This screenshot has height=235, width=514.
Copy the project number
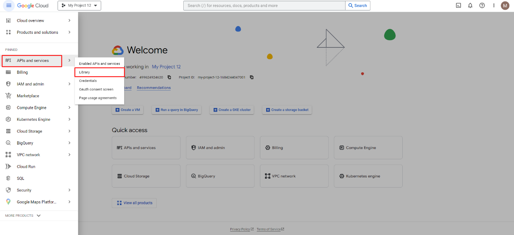pyautogui.click(x=169, y=77)
